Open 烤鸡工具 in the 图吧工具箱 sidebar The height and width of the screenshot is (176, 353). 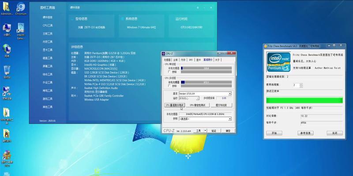pos(48,91)
